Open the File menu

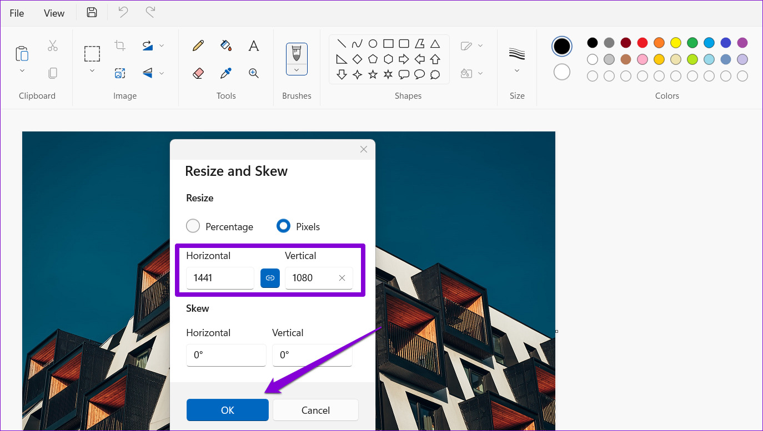(x=17, y=12)
